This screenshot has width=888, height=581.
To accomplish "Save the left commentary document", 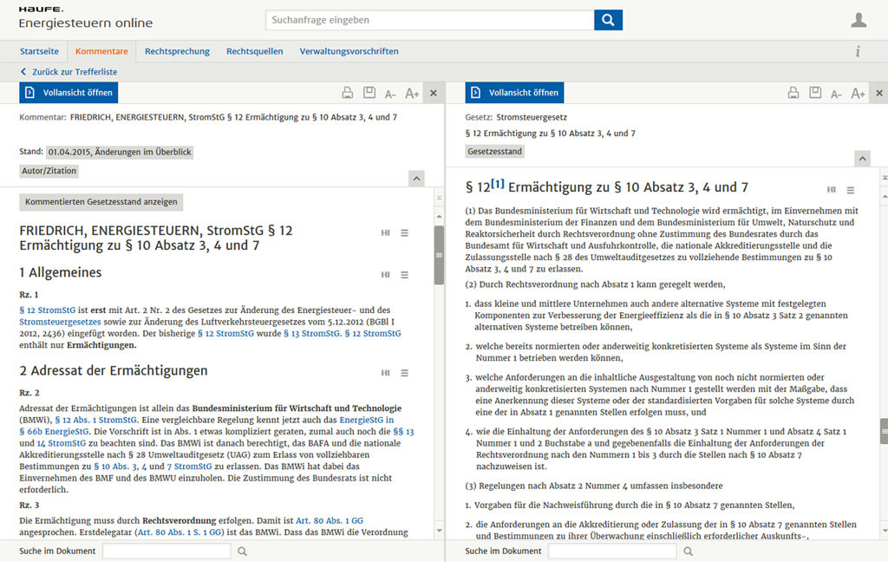I will point(369,92).
